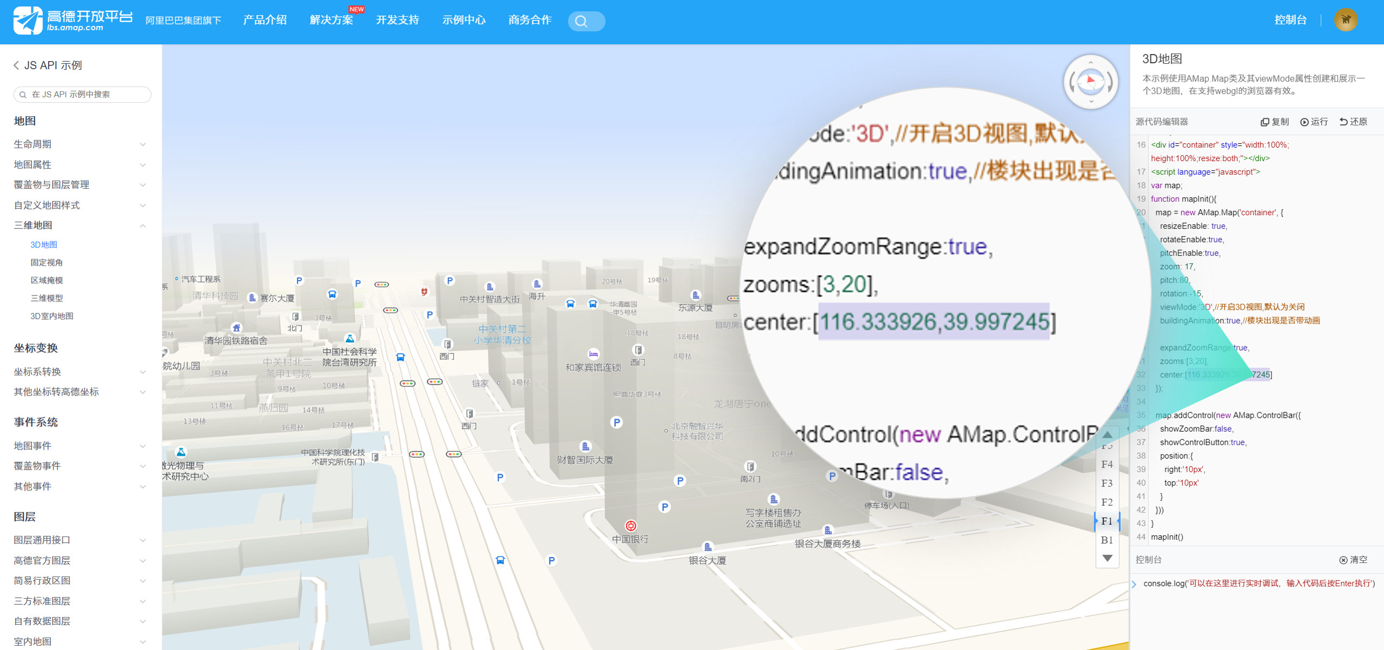Viewport: 1384px width, 650px height.
Task: Open the 固定视角 example link
Action: (x=47, y=263)
